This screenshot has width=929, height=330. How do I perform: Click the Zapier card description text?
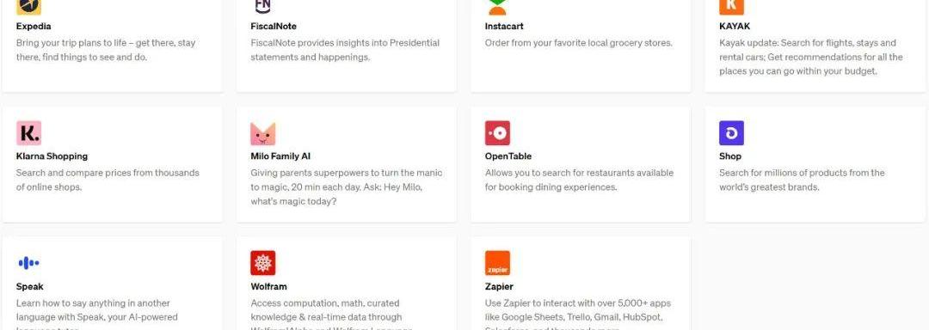click(578, 315)
